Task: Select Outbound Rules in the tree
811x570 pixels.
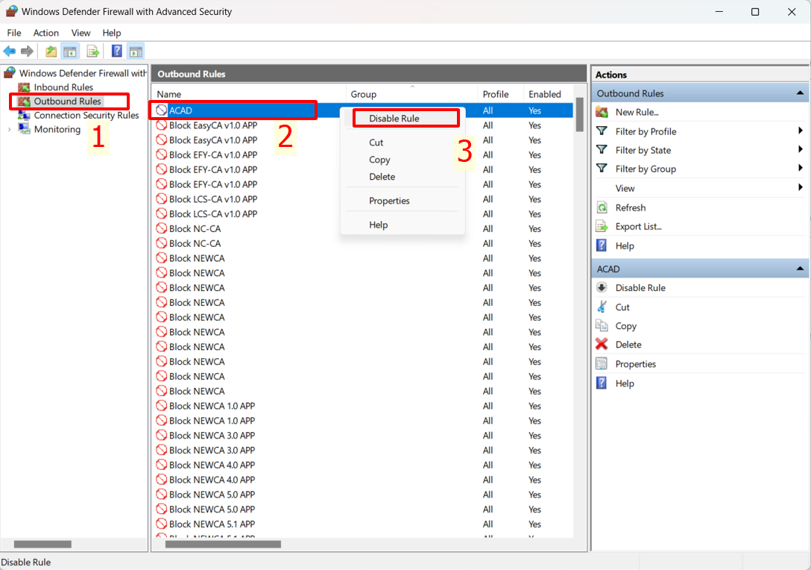Action: pyautogui.click(x=68, y=101)
